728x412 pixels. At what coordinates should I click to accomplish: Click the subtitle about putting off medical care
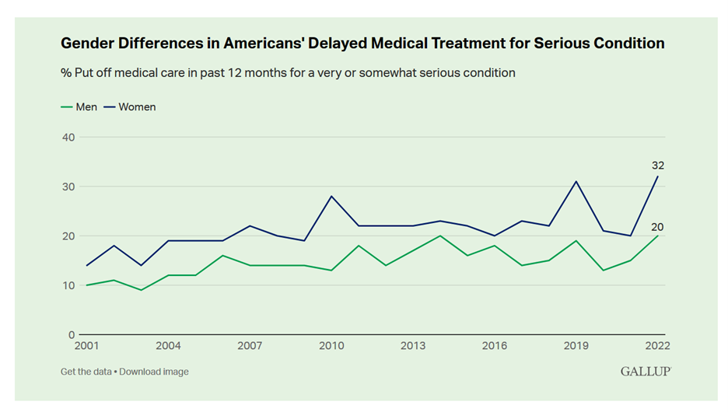click(x=288, y=73)
